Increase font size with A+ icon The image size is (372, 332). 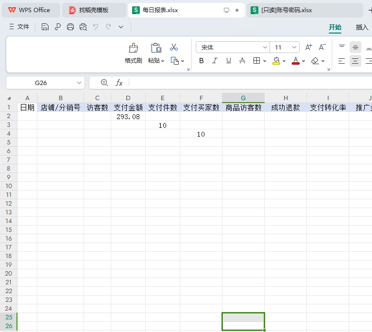(x=309, y=47)
